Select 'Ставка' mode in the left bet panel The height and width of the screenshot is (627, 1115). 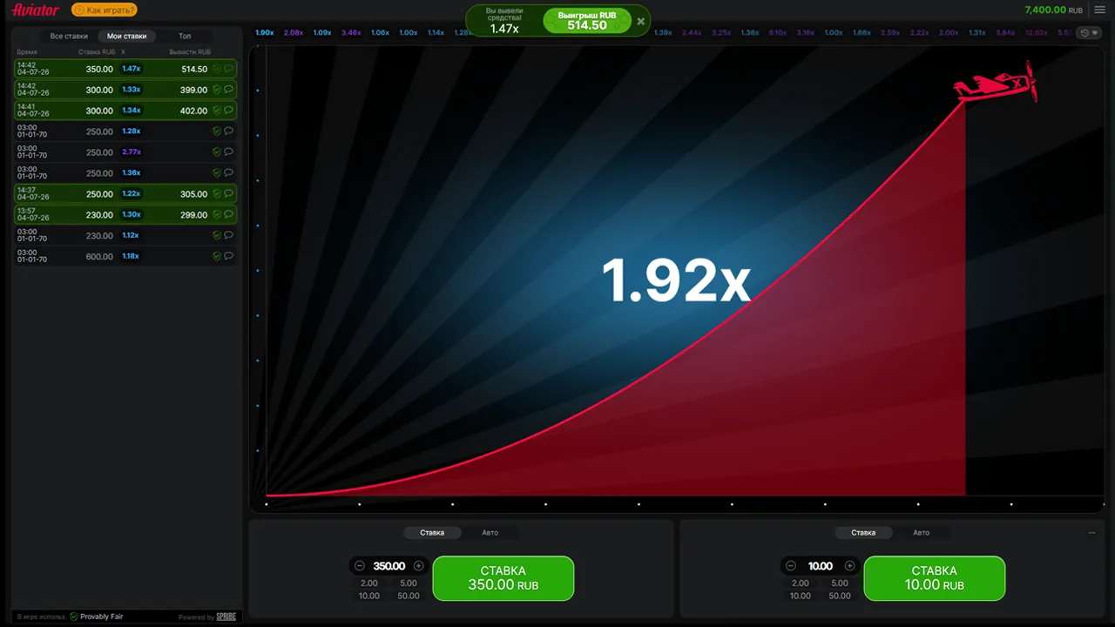pyautogui.click(x=432, y=532)
